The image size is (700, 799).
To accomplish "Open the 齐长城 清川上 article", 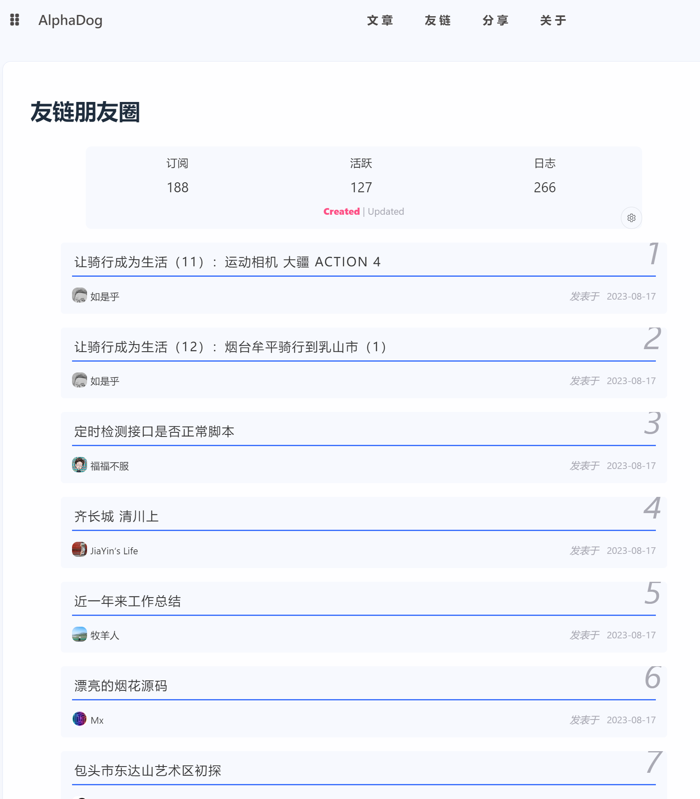I will [116, 516].
